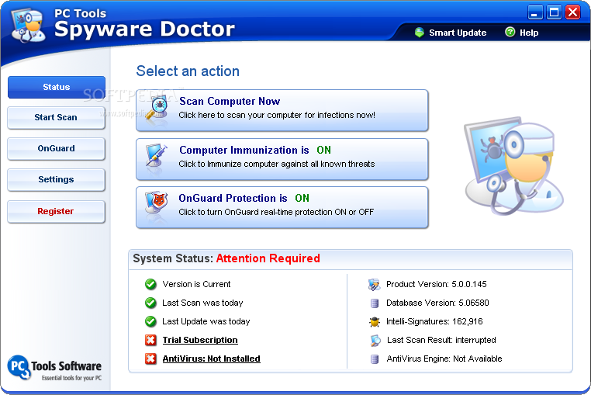Click the Smart Update globe icon
The height and width of the screenshot is (395, 591).
tap(420, 33)
